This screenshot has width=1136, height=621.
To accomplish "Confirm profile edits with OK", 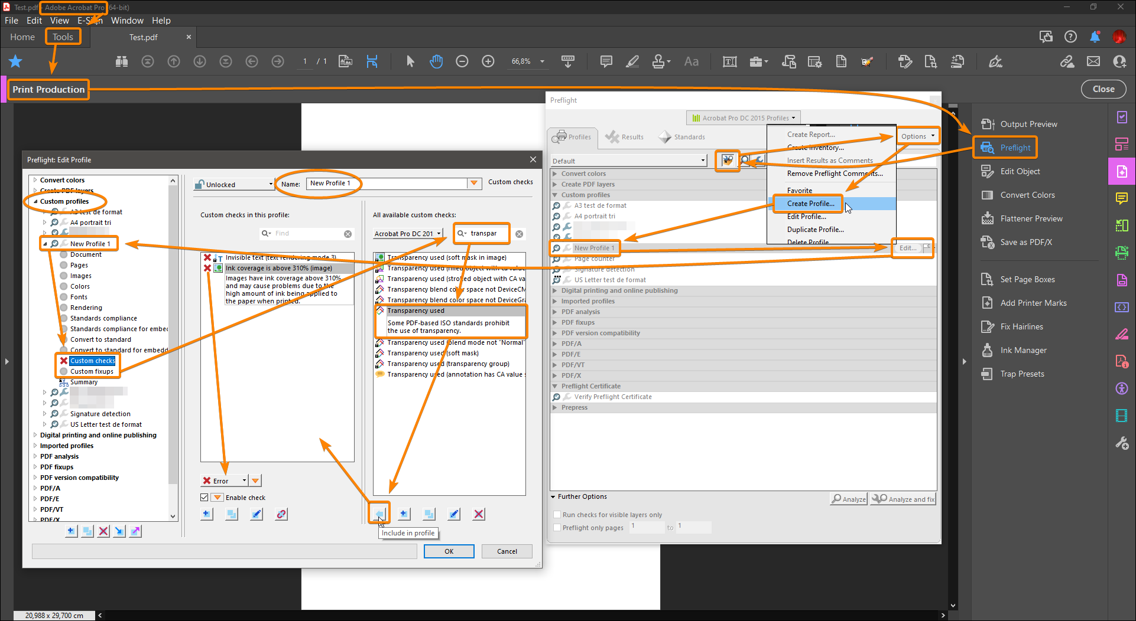I will tap(449, 551).
